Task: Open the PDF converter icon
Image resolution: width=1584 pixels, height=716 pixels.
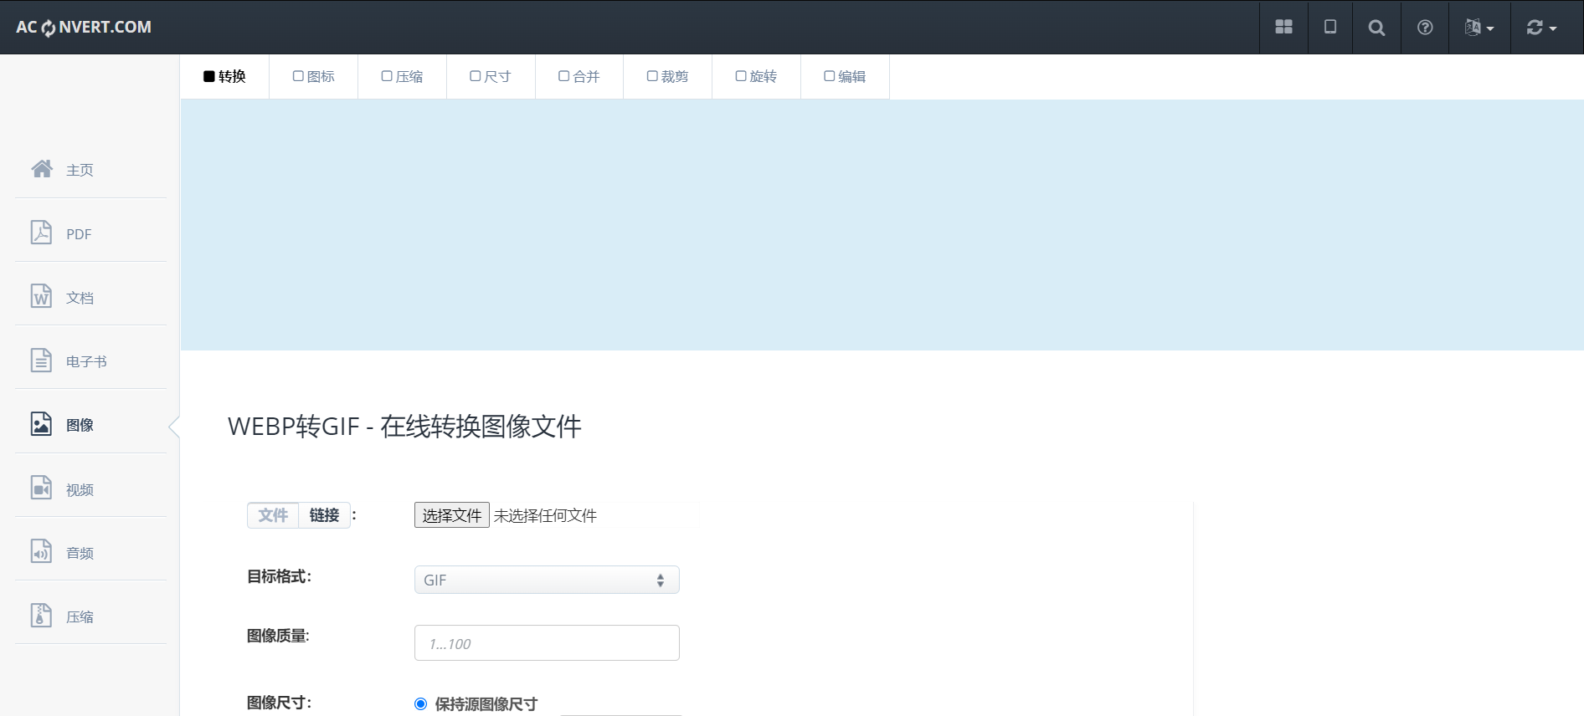Action: pyautogui.click(x=41, y=233)
